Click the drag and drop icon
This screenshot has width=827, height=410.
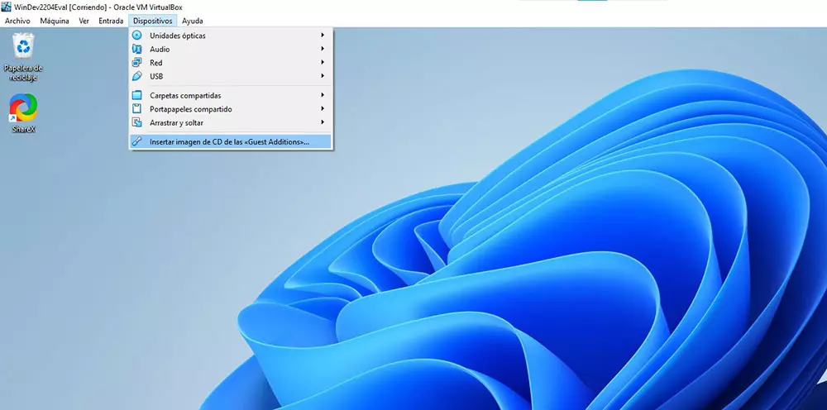coord(136,122)
